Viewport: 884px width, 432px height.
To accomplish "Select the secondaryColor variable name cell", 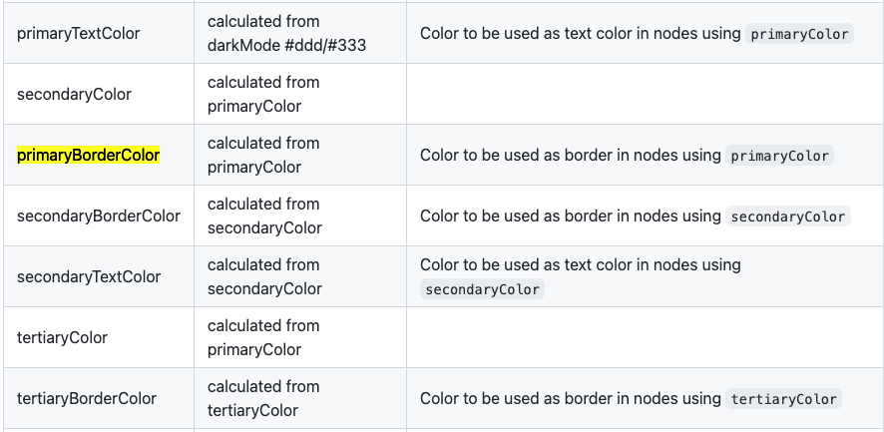I will (74, 94).
